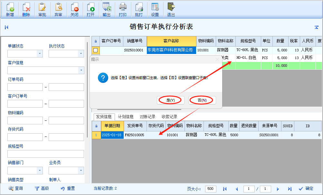Click the 高级 (Advanced) filter button

[42, 189]
